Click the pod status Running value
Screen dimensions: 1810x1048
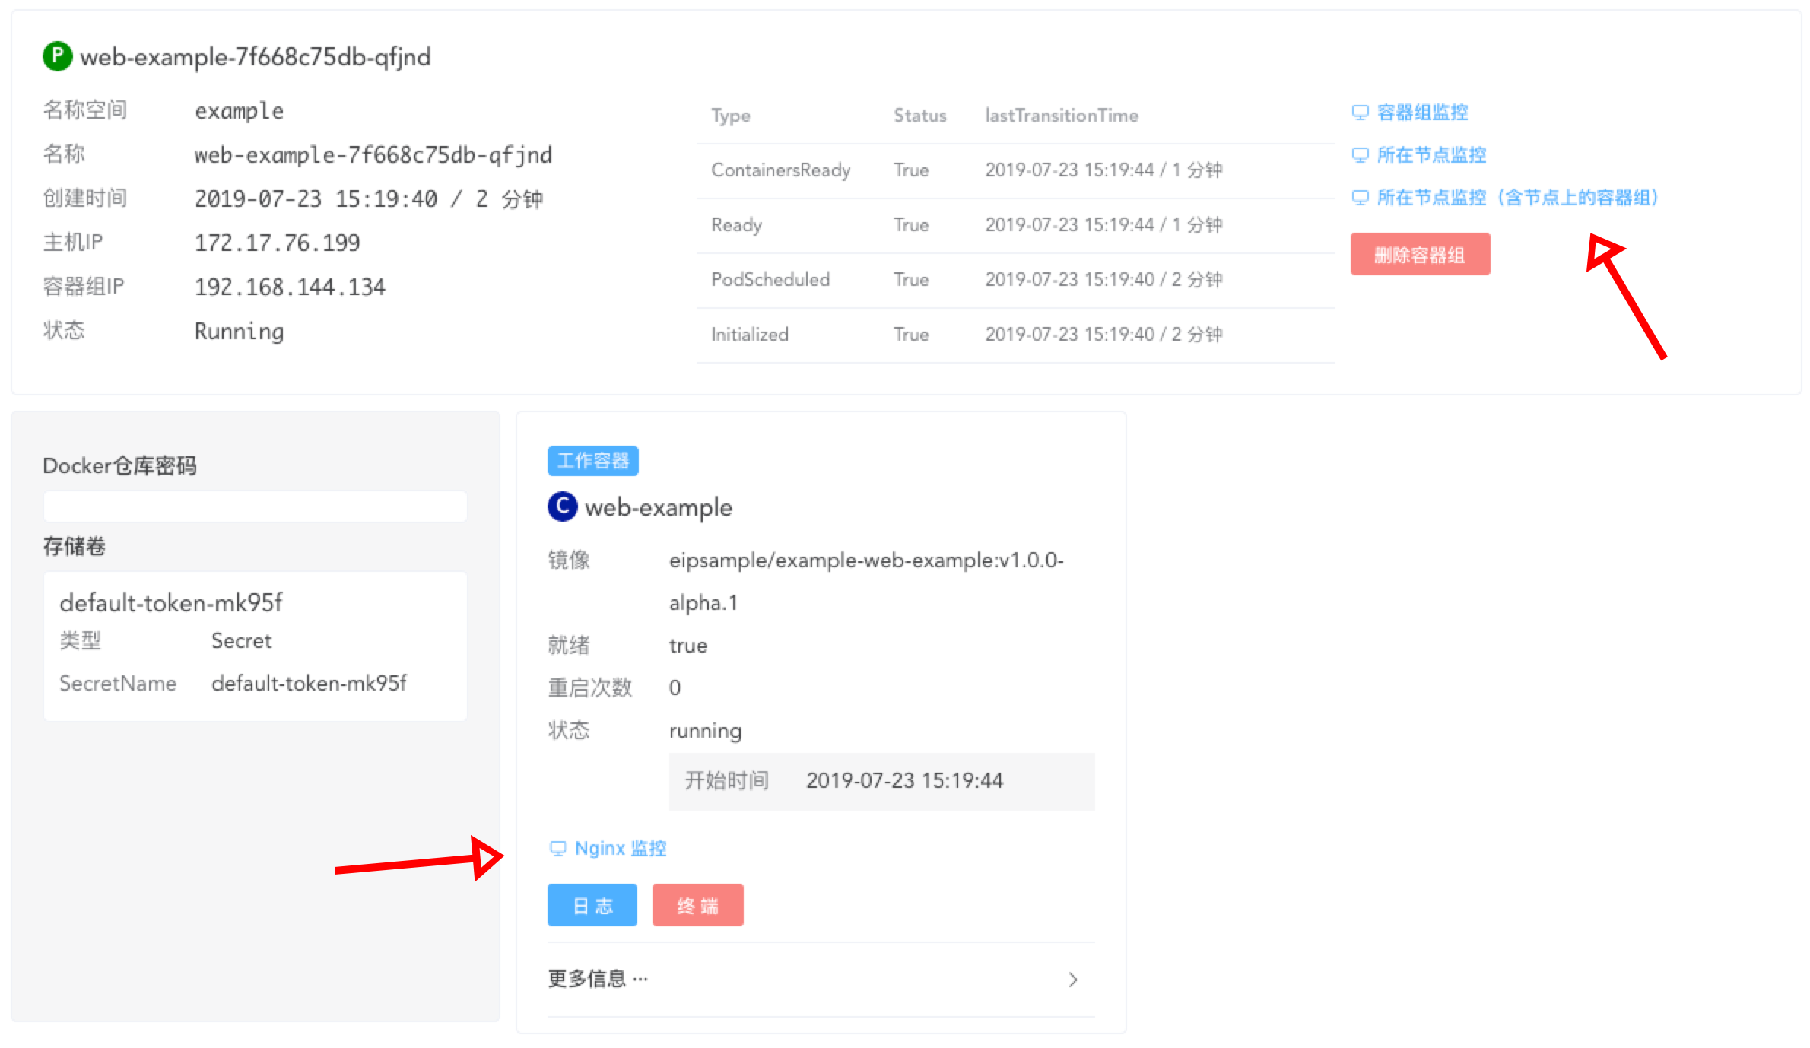click(x=240, y=332)
